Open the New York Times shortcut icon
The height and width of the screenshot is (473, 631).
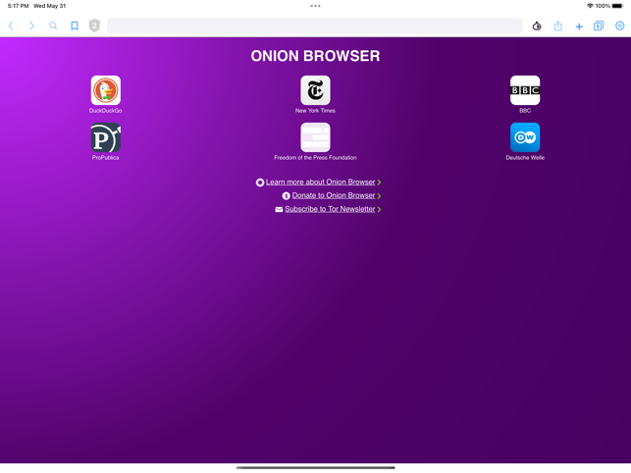315,90
